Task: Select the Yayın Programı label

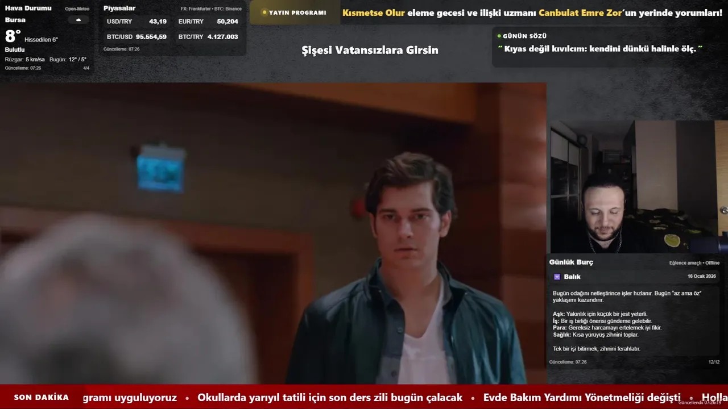Action: click(x=297, y=12)
